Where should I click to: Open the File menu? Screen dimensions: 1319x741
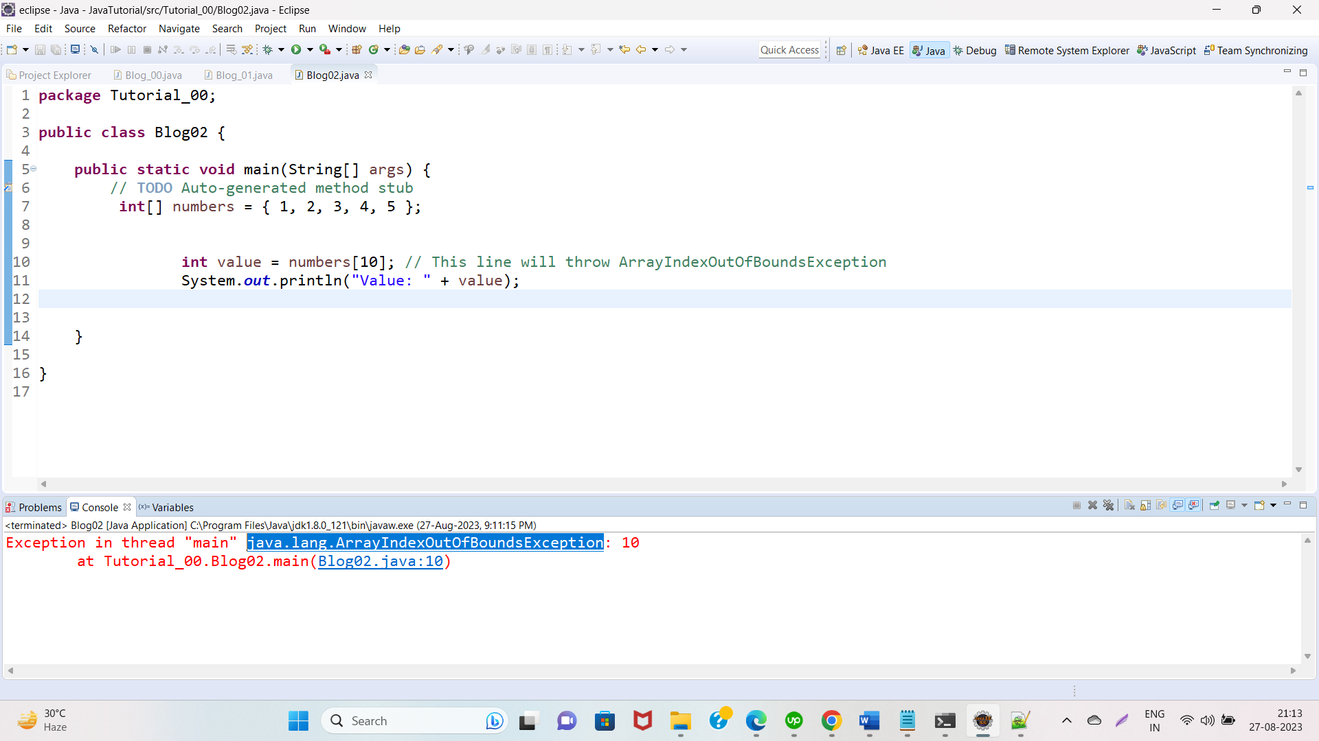tap(14, 29)
